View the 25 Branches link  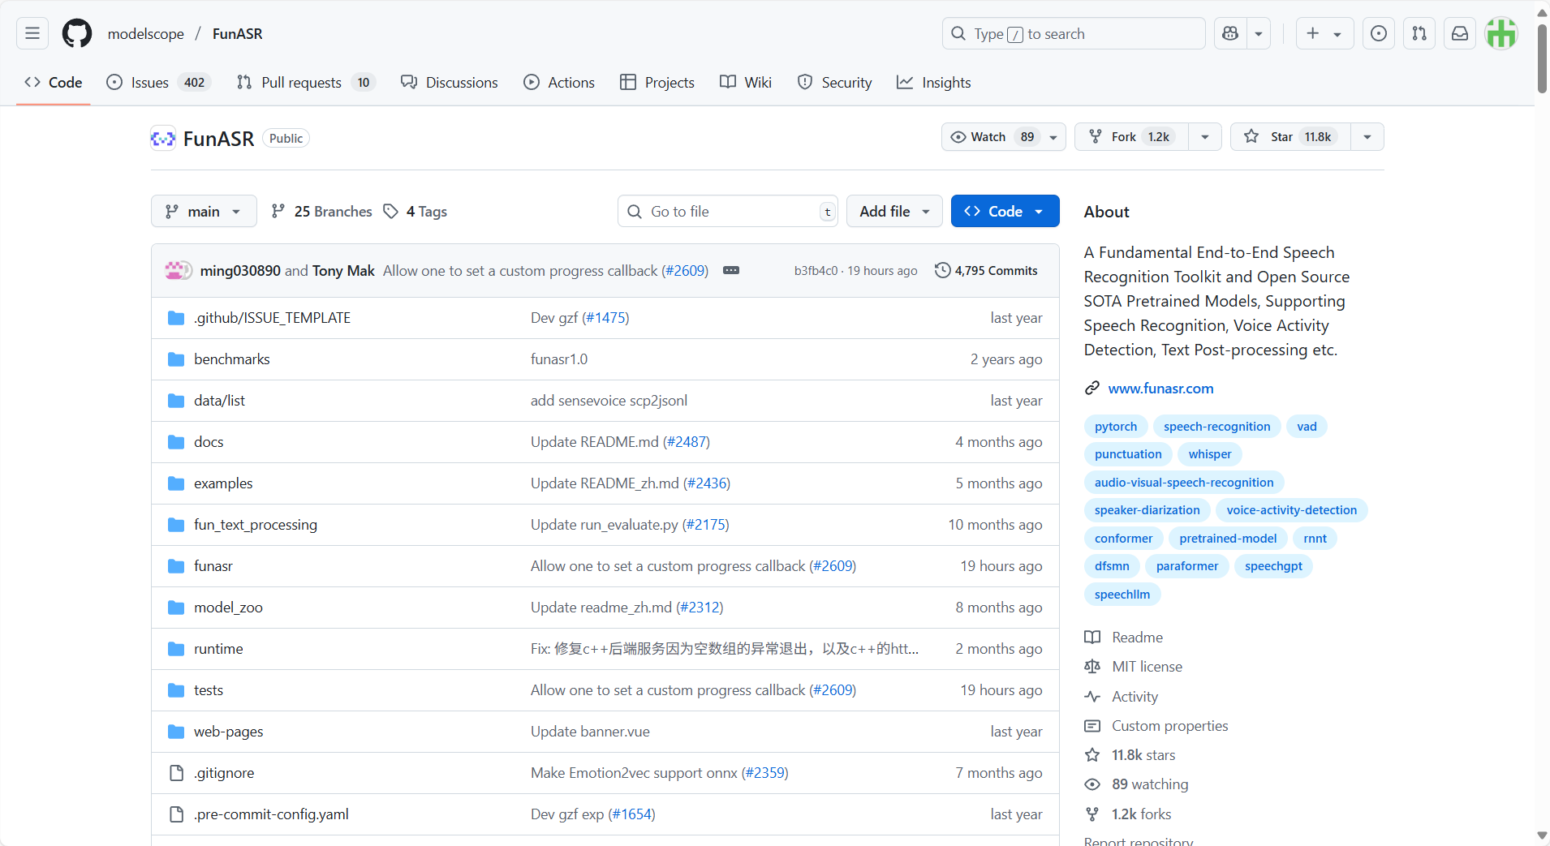(321, 211)
